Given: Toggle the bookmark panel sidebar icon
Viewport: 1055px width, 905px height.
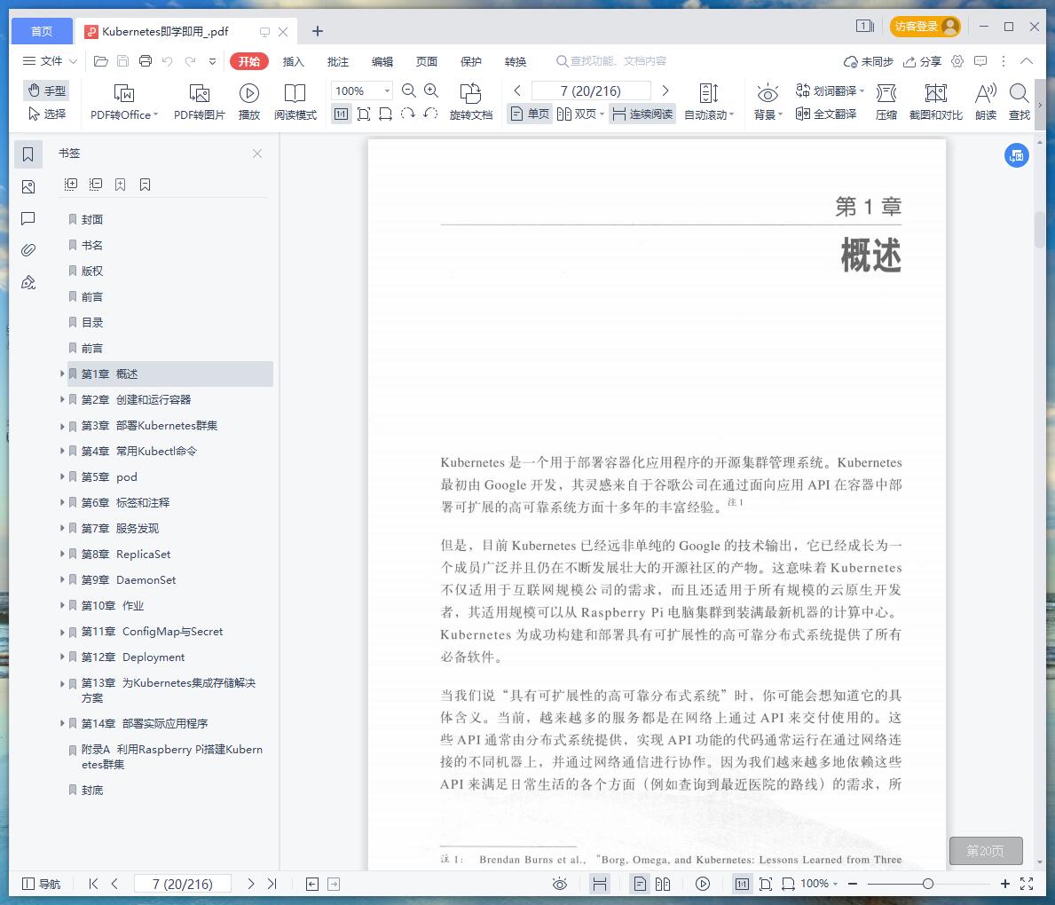Looking at the screenshot, I should [28, 154].
